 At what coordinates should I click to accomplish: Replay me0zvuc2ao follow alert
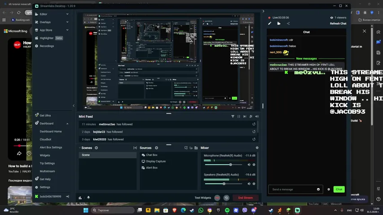click(x=254, y=124)
